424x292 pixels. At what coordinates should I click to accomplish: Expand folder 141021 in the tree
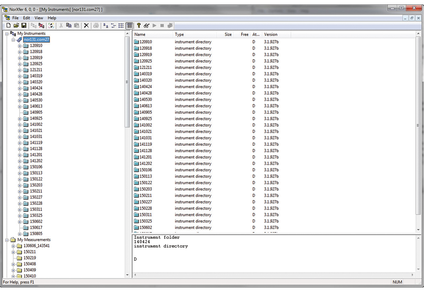tap(19, 131)
